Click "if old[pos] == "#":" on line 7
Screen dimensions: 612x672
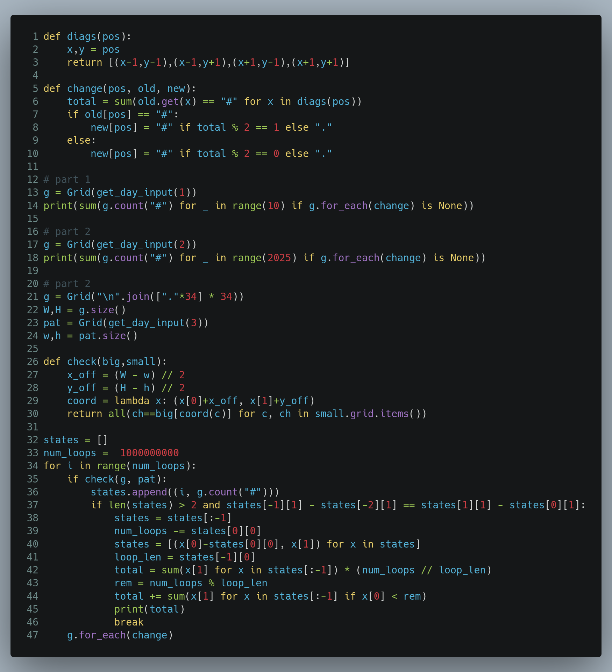(123, 115)
